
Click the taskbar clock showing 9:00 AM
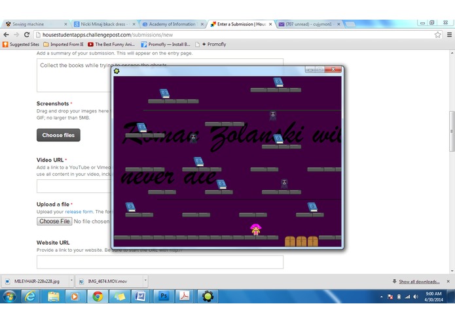click(433, 297)
